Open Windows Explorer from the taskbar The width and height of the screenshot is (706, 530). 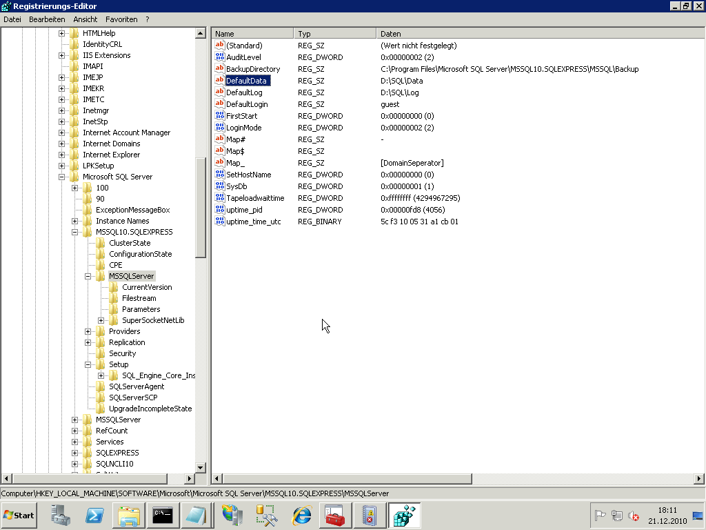(129, 515)
